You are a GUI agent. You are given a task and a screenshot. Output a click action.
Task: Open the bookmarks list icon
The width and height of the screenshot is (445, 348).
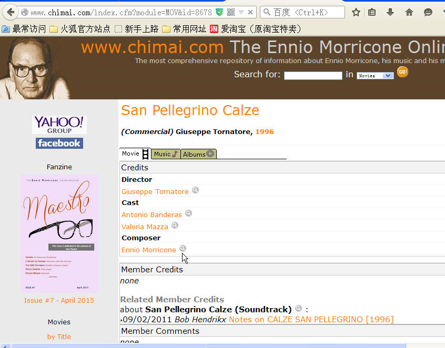tap(372, 12)
